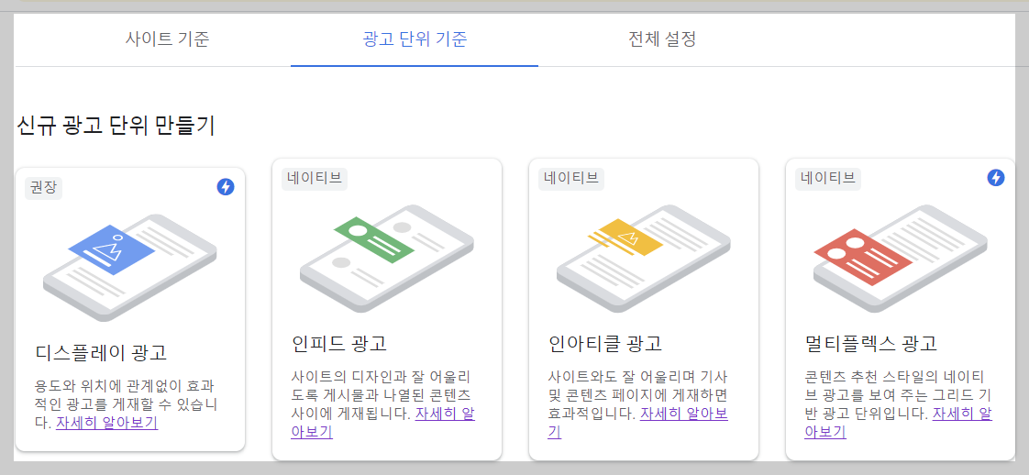Click the 인피드 광고 description text
This screenshot has width=1029, height=475.
382,404
